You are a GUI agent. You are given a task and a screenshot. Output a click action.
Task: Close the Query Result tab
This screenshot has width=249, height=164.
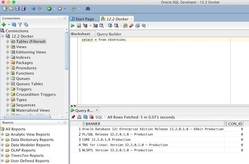[97, 110]
